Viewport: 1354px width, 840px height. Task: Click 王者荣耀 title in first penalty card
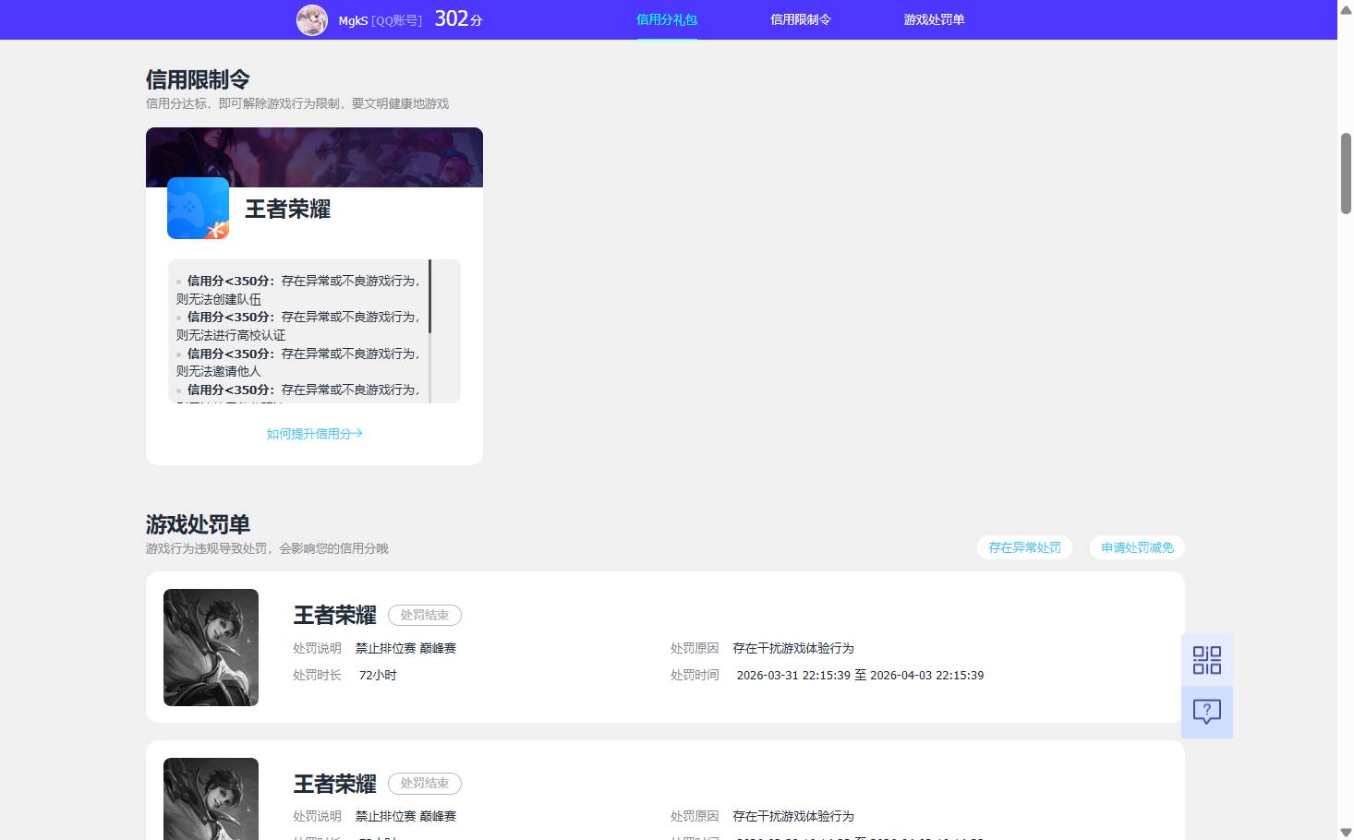[x=334, y=615]
